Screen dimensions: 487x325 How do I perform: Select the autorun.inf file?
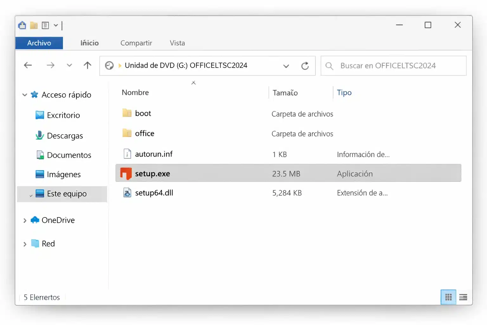tap(153, 154)
